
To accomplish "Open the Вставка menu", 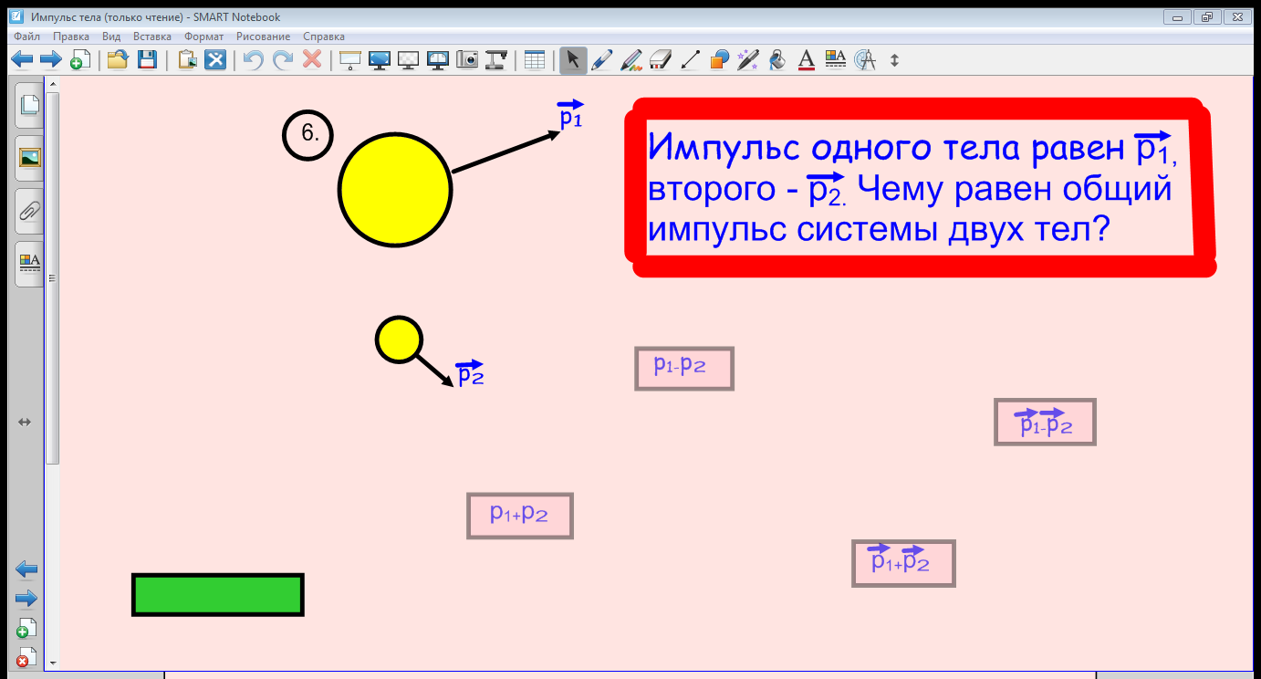I will [152, 37].
